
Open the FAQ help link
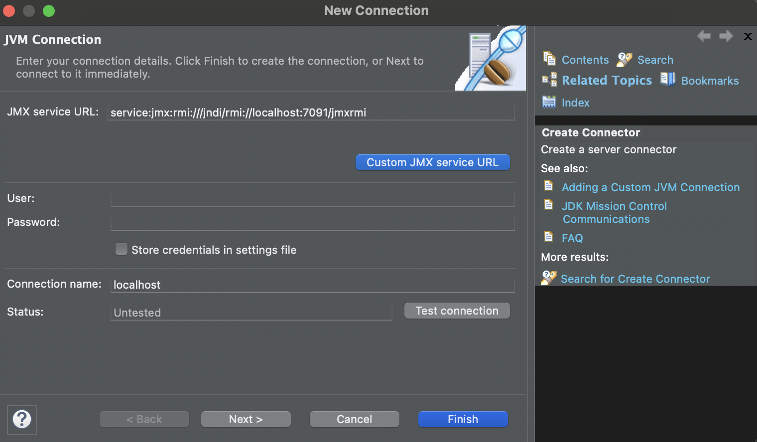point(572,238)
